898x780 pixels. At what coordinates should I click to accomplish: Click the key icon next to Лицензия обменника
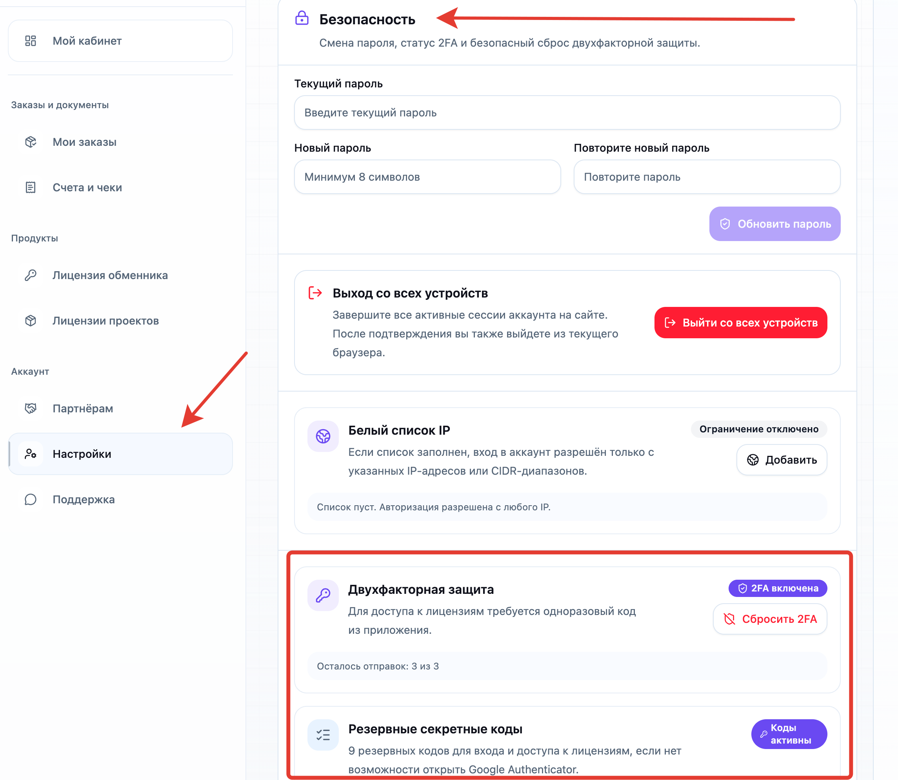click(31, 275)
